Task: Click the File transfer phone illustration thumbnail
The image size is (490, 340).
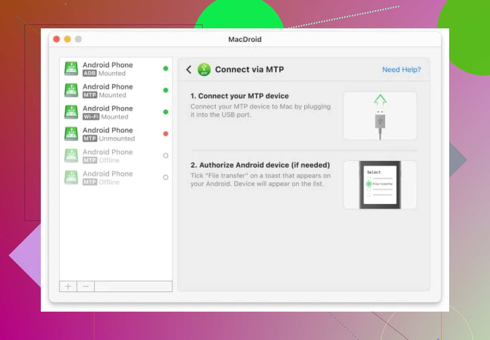Action: tap(380, 185)
